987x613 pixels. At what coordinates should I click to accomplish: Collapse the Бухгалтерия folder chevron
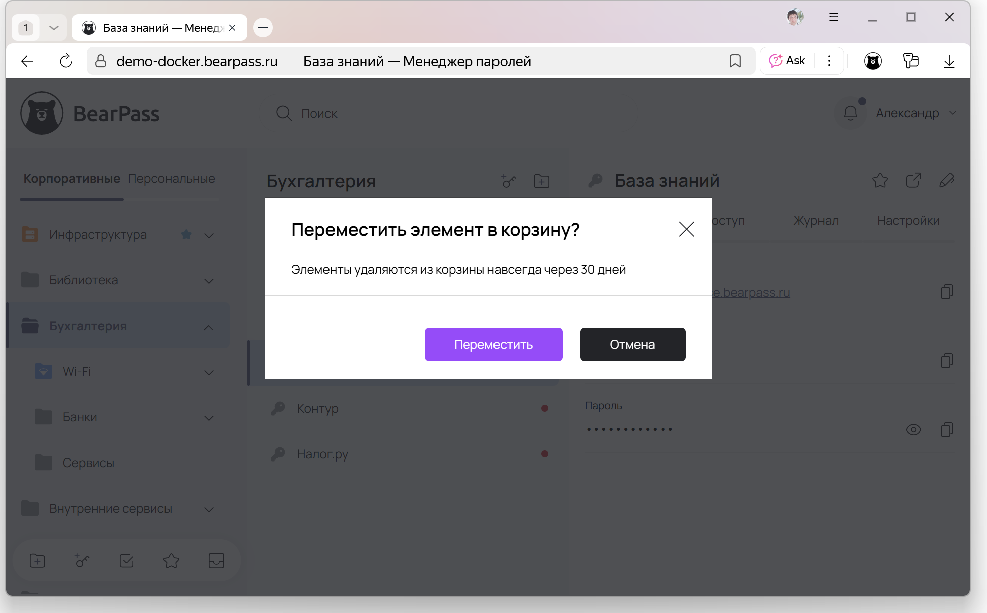pos(208,327)
